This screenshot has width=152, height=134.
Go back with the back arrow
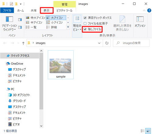click(5, 43)
